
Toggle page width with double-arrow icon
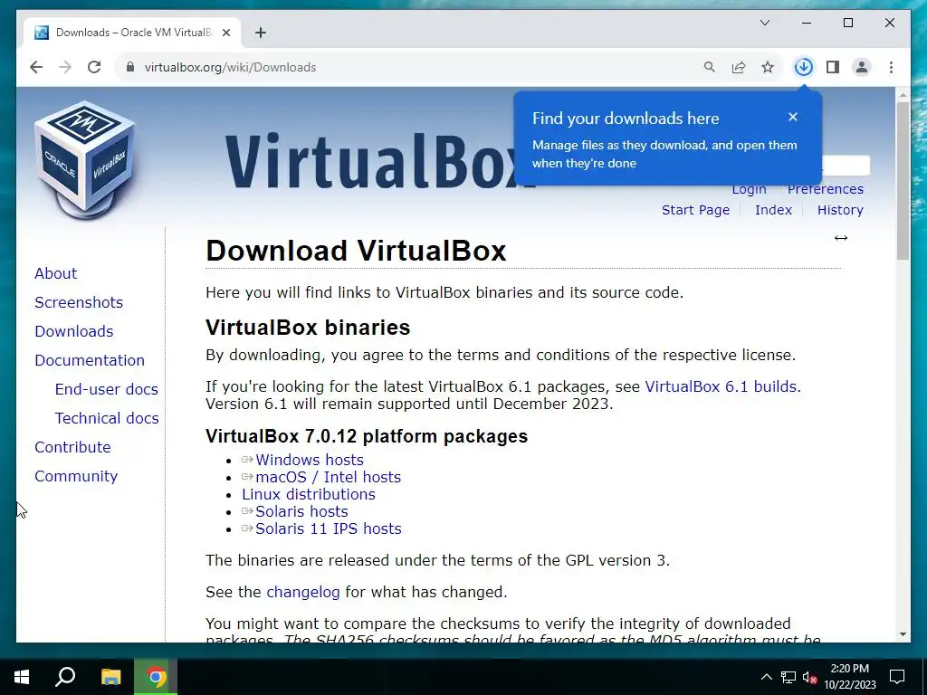click(841, 238)
